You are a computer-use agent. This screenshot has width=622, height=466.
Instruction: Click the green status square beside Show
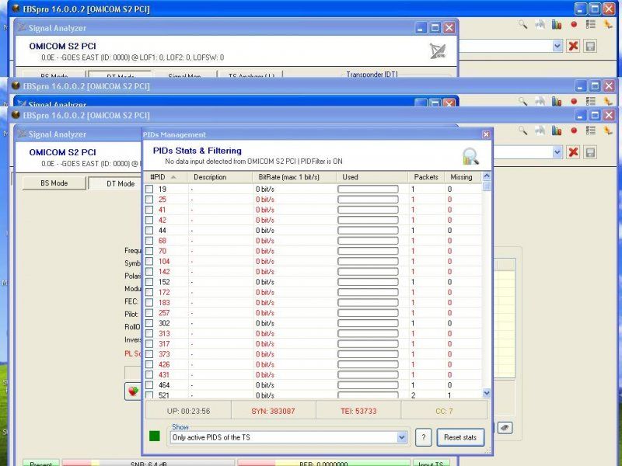pyautogui.click(x=154, y=436)
